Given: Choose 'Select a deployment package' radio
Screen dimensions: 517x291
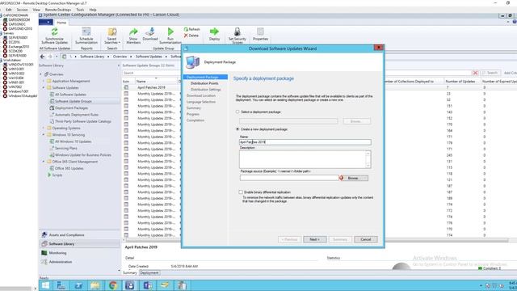Looking at the screenshot, I should click(237, 112).
